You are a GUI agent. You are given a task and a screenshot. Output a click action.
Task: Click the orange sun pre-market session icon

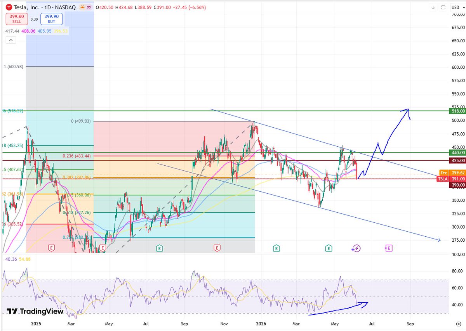[82, 7]
